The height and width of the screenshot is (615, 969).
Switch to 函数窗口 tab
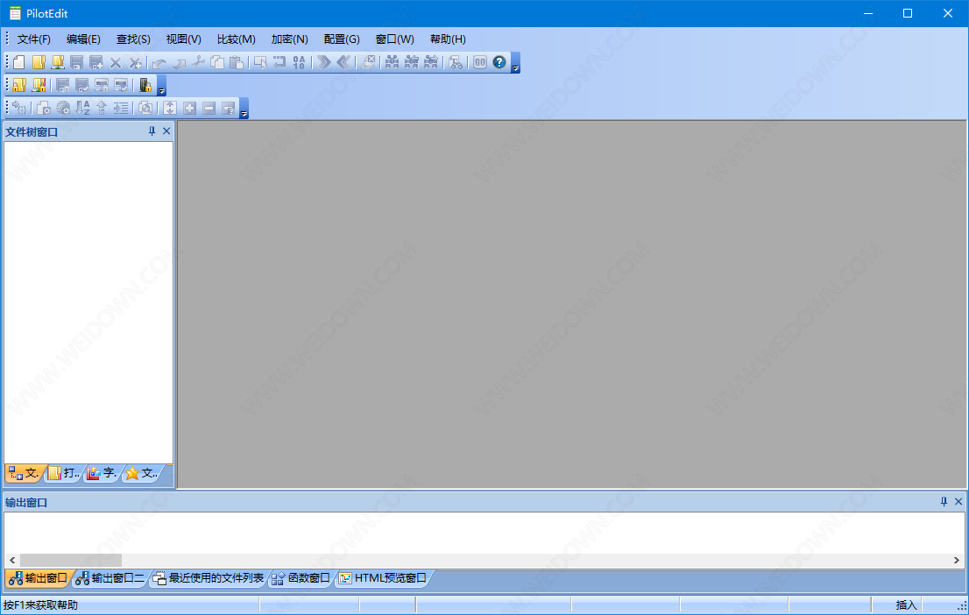tap(301, 578)
